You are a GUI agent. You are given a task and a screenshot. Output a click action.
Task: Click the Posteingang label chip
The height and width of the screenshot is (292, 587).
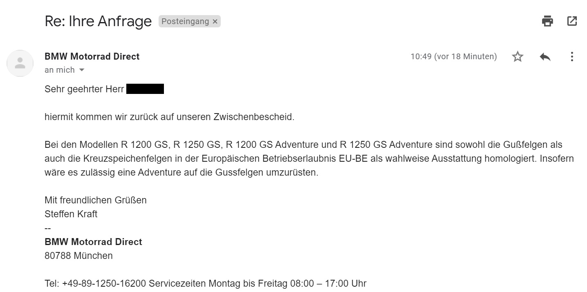point(185,22)
